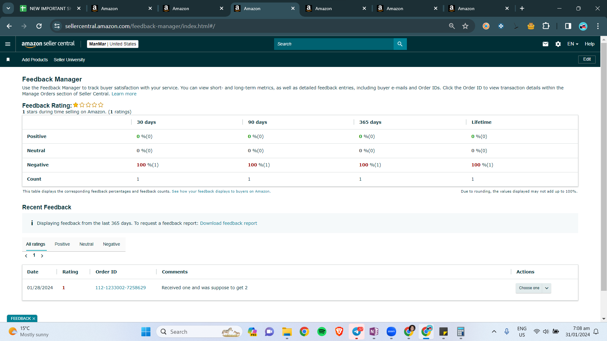The height and width of the screenshot is (341, 607).
Task: Open the Settings gear icon
Action: tap(558, 44)
